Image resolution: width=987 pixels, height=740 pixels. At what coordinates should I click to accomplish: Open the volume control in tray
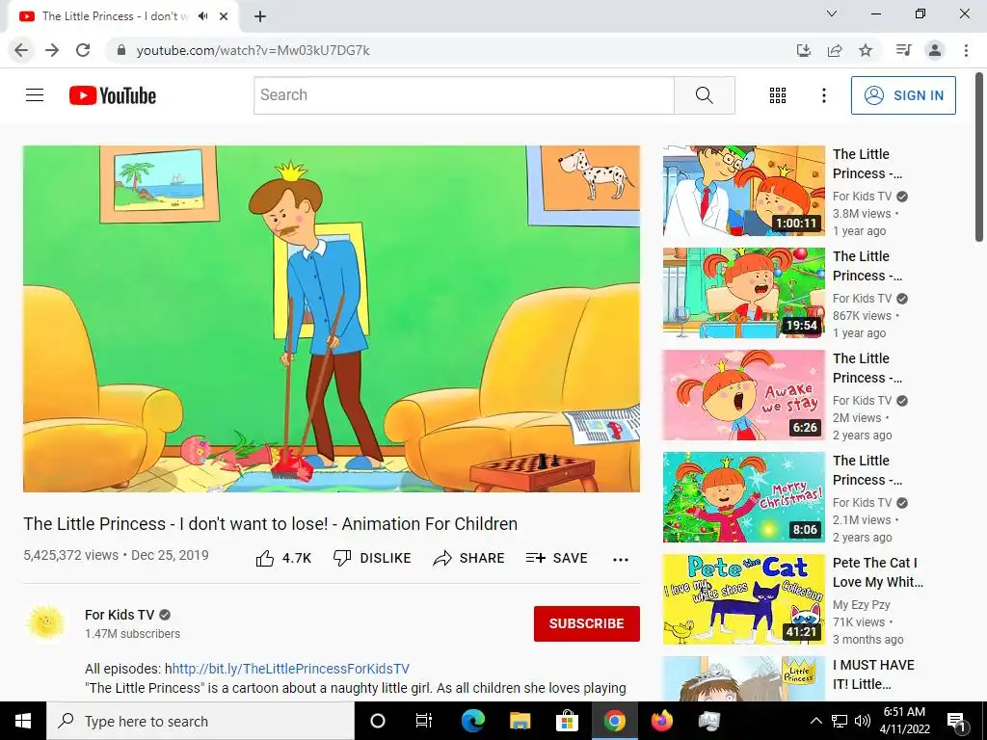coord(863,721)
